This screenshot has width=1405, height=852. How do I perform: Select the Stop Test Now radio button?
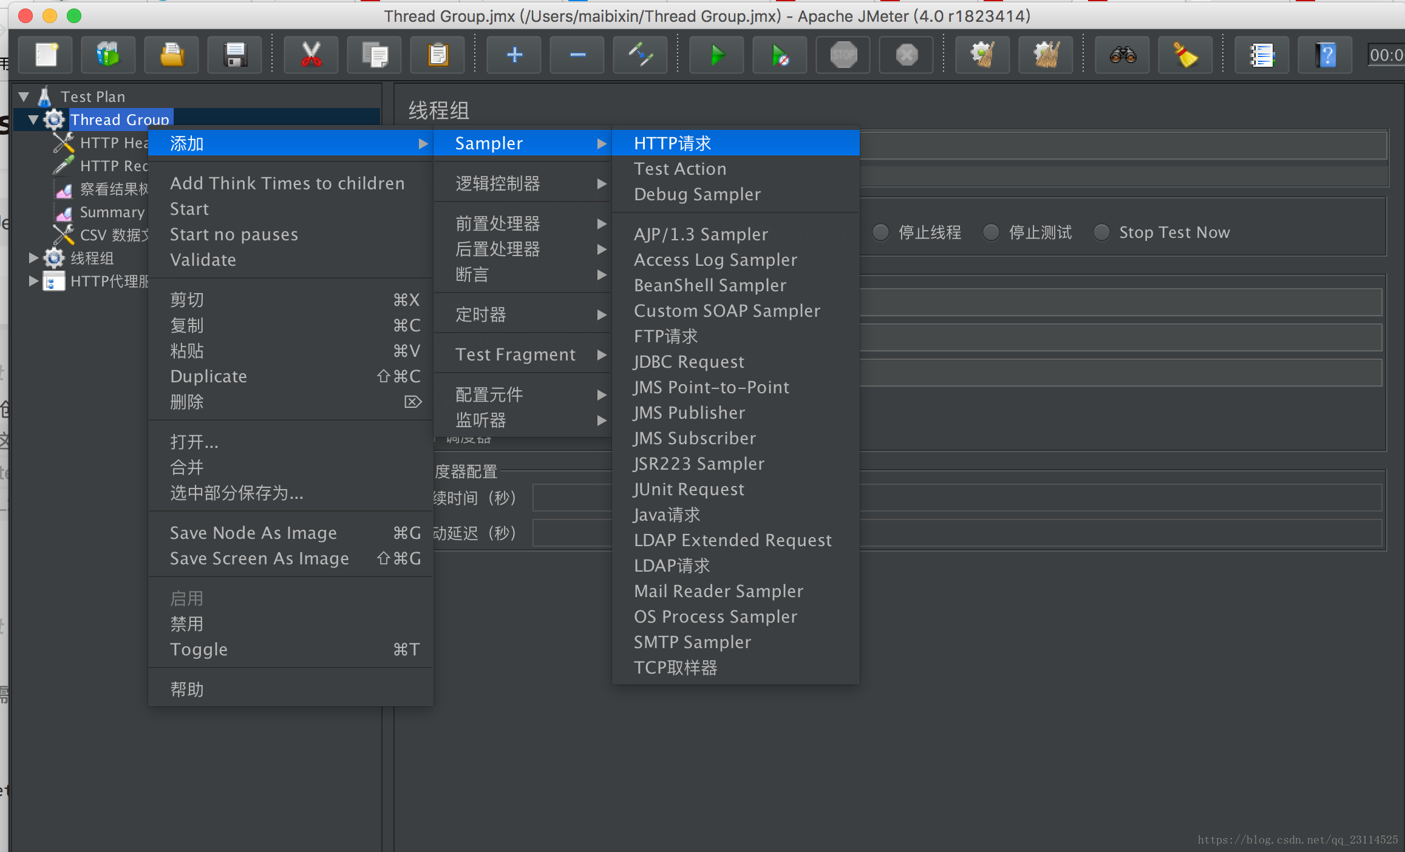(1101, 232)
